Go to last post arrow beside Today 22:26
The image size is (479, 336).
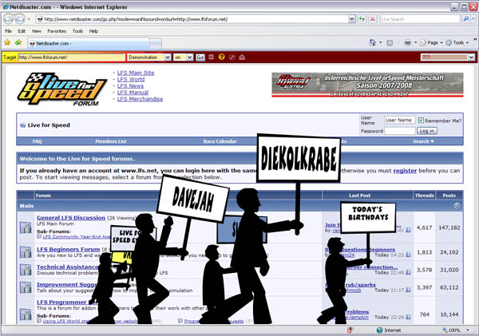(x=408, y=317)
